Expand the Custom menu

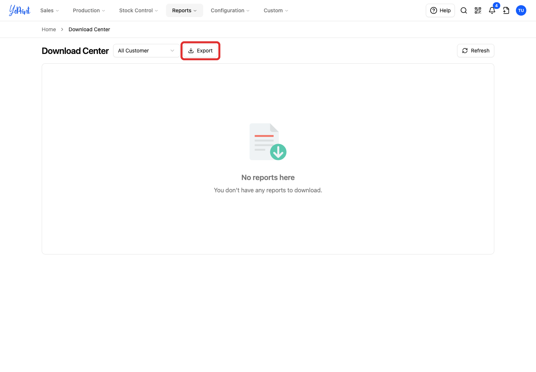(x=276, y=10)
